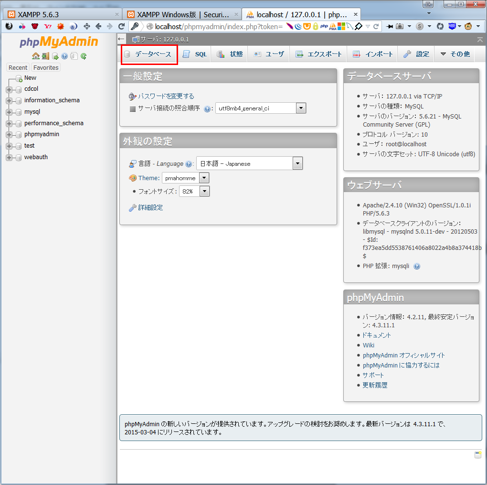
Task: Switch to the SQL tab
Action: [x=195, y=54]
